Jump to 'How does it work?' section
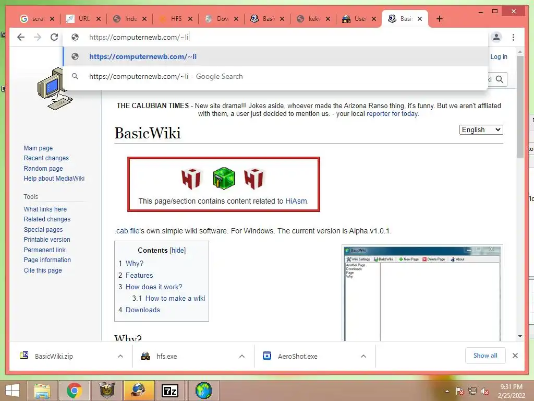This screenshot has height=401, width=534. coord(154,287)
